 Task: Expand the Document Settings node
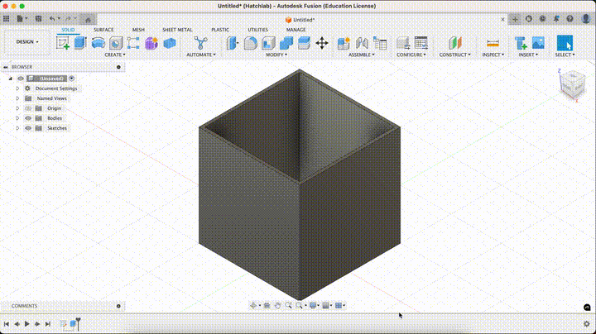click(17, 88)
